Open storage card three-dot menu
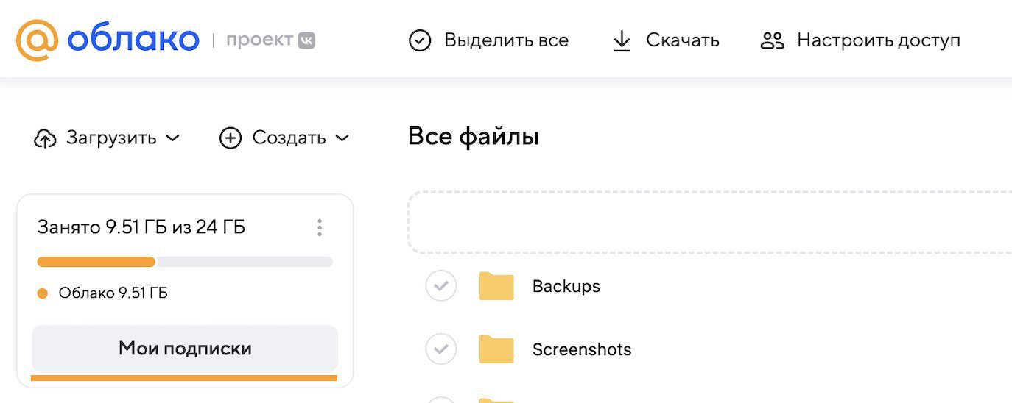 pos(319,228)
